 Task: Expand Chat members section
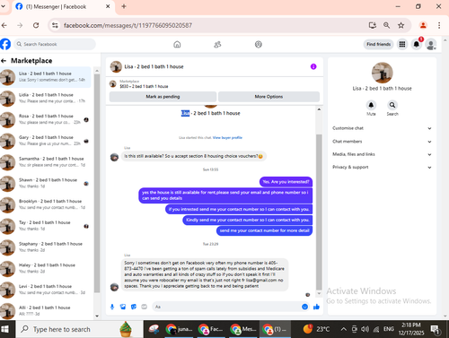[x=382, y=142]
